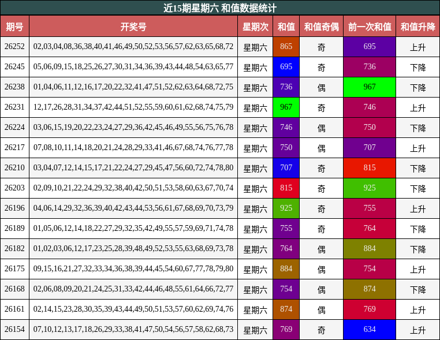Click issue number 26168
The width and height of the screenshot is (440, 340).
[x=14, y=289]
